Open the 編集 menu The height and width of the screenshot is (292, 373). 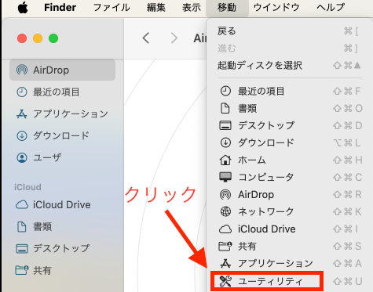point(155,7)
